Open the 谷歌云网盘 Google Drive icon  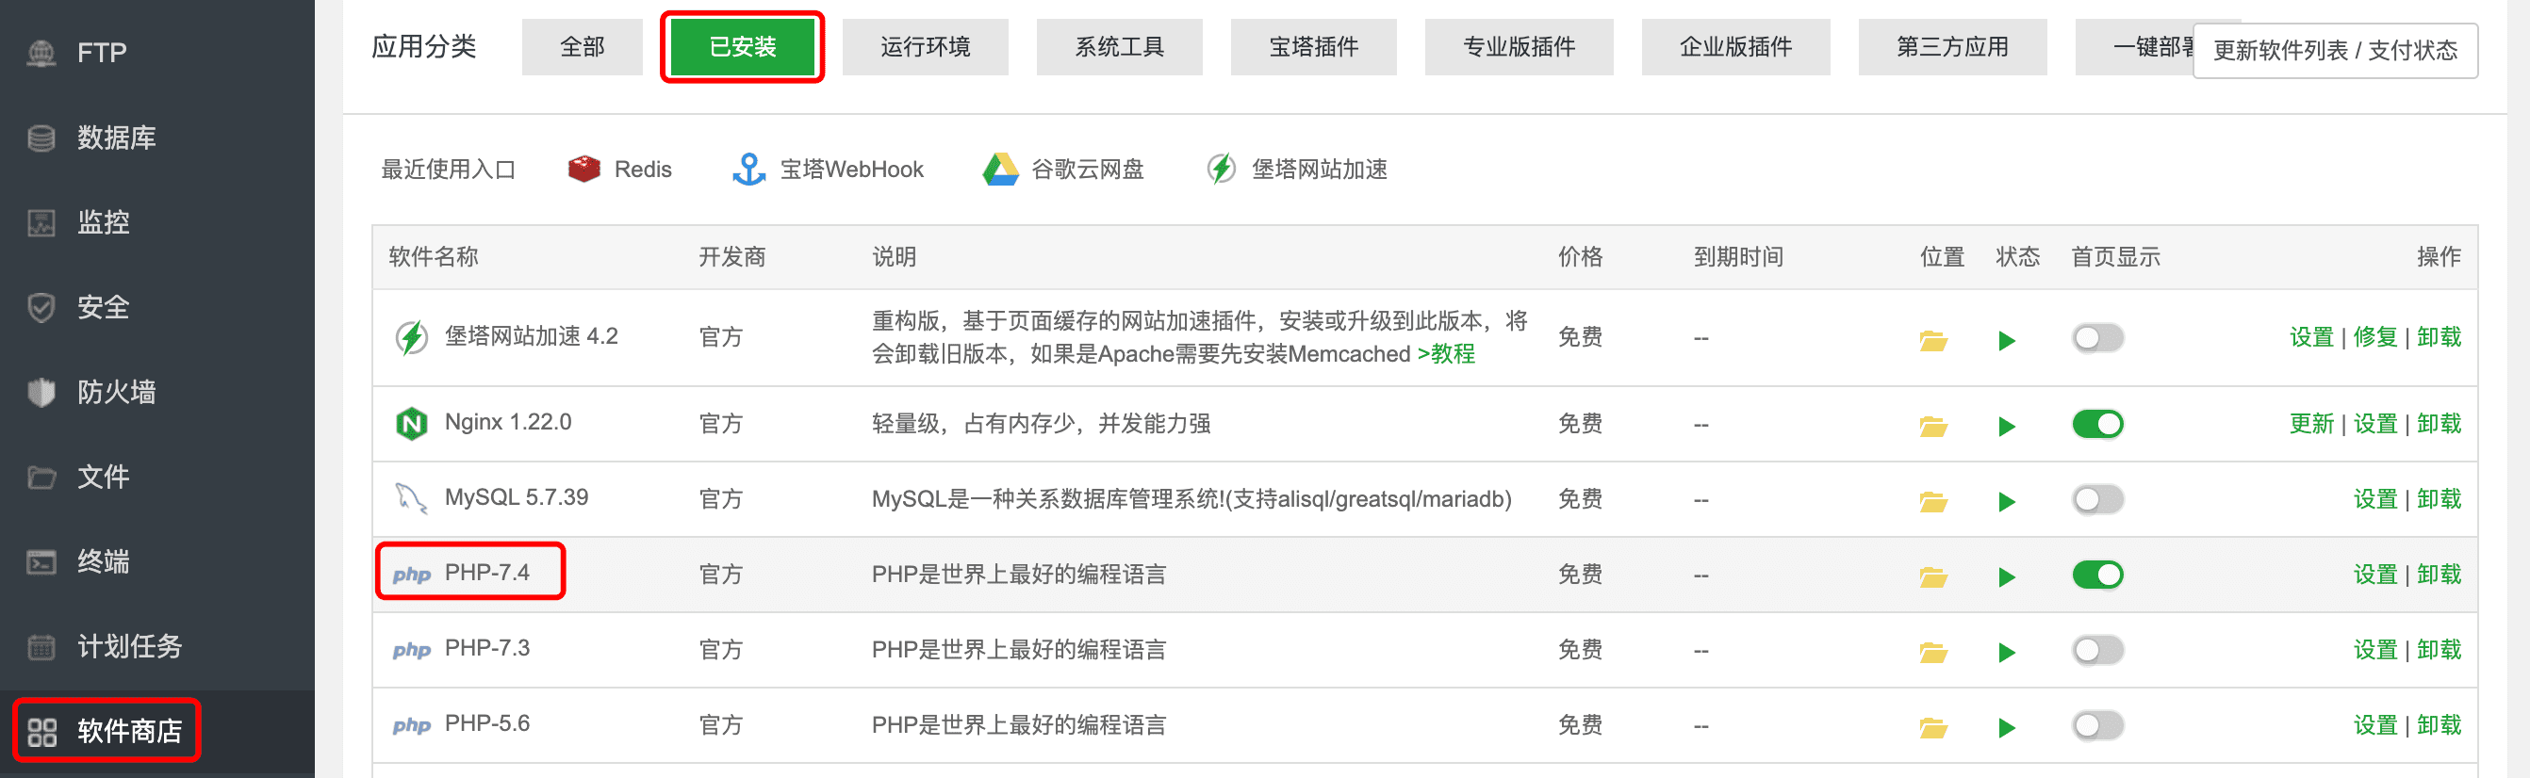[1000, 169]
